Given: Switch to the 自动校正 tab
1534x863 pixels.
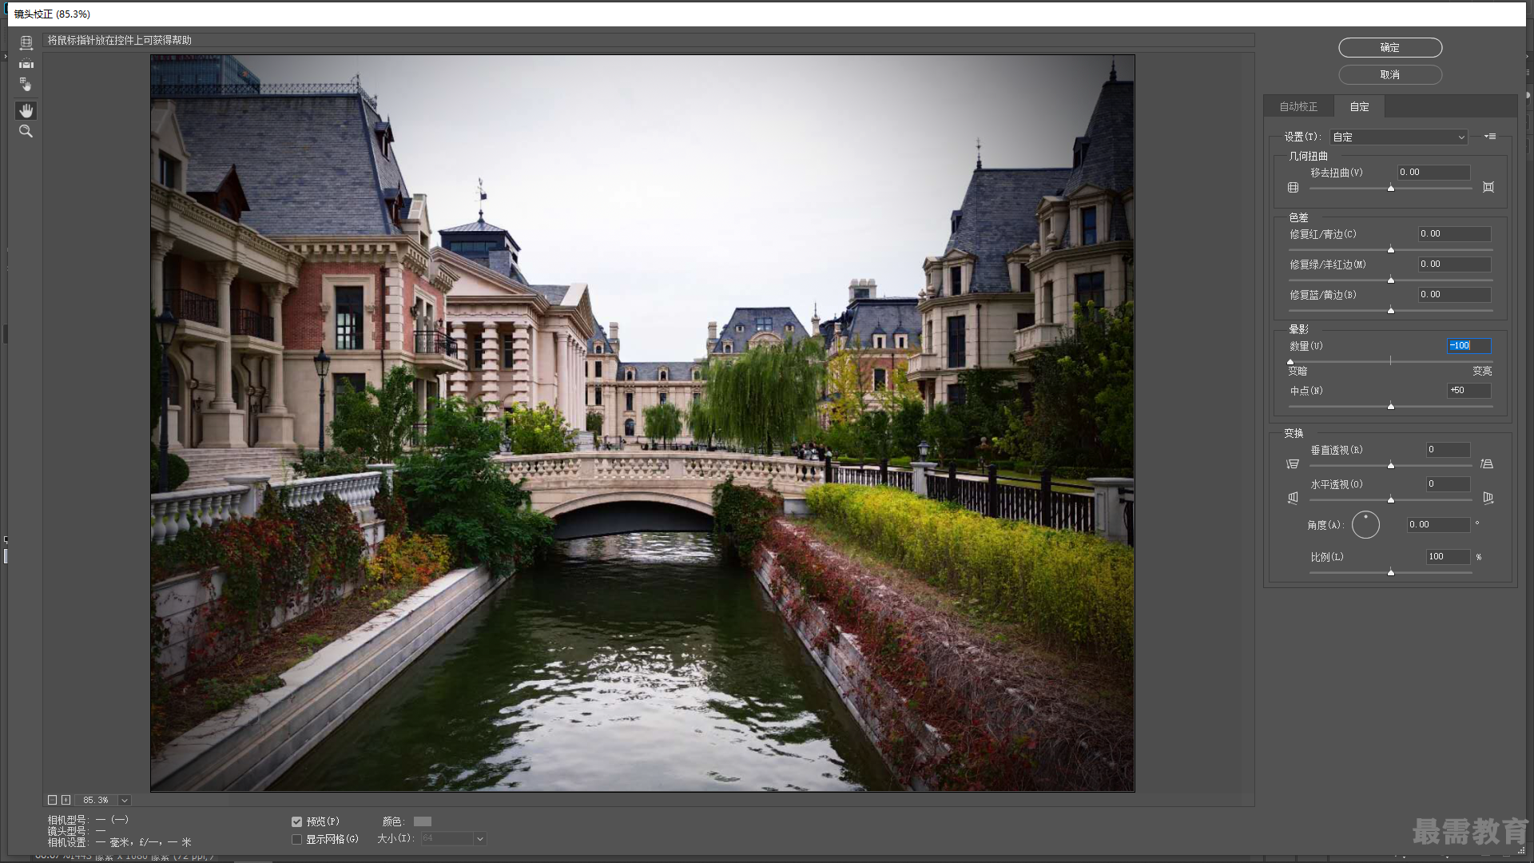Looking at the screenshot, I should tap(1298, 106).
